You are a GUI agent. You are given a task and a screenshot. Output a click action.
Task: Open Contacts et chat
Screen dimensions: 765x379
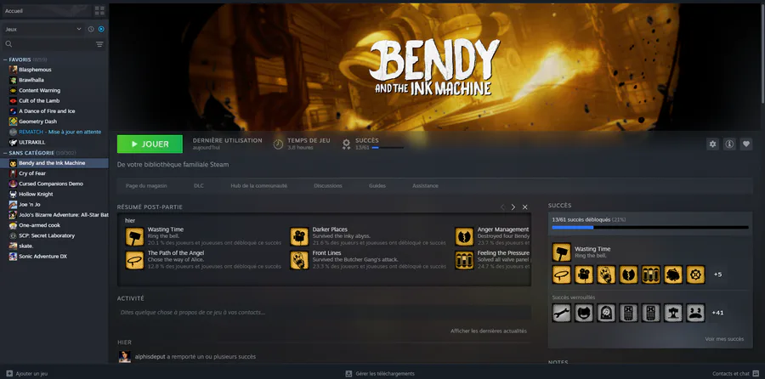click(736, 374)
